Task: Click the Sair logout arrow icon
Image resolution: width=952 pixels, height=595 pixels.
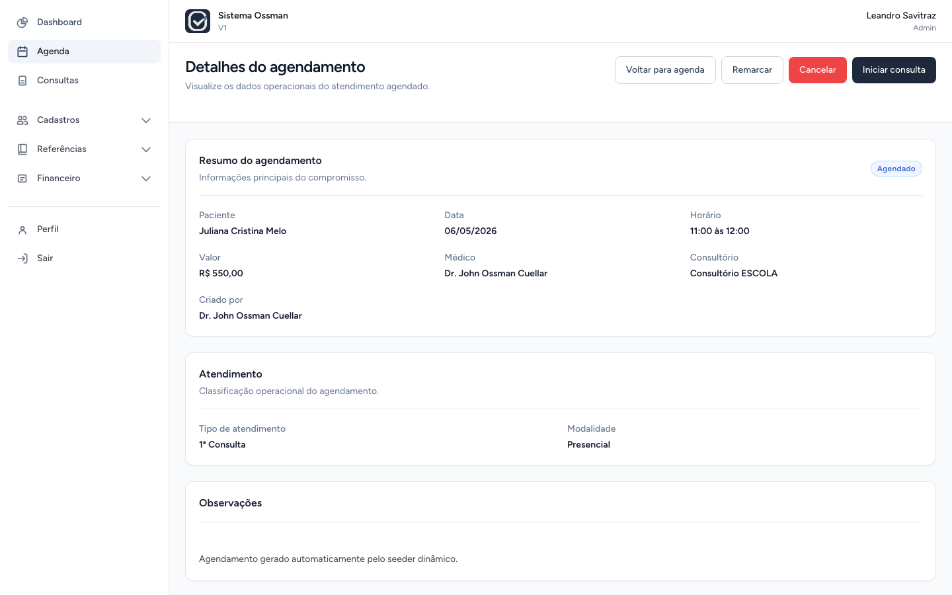Action: (x=22, y=258)
